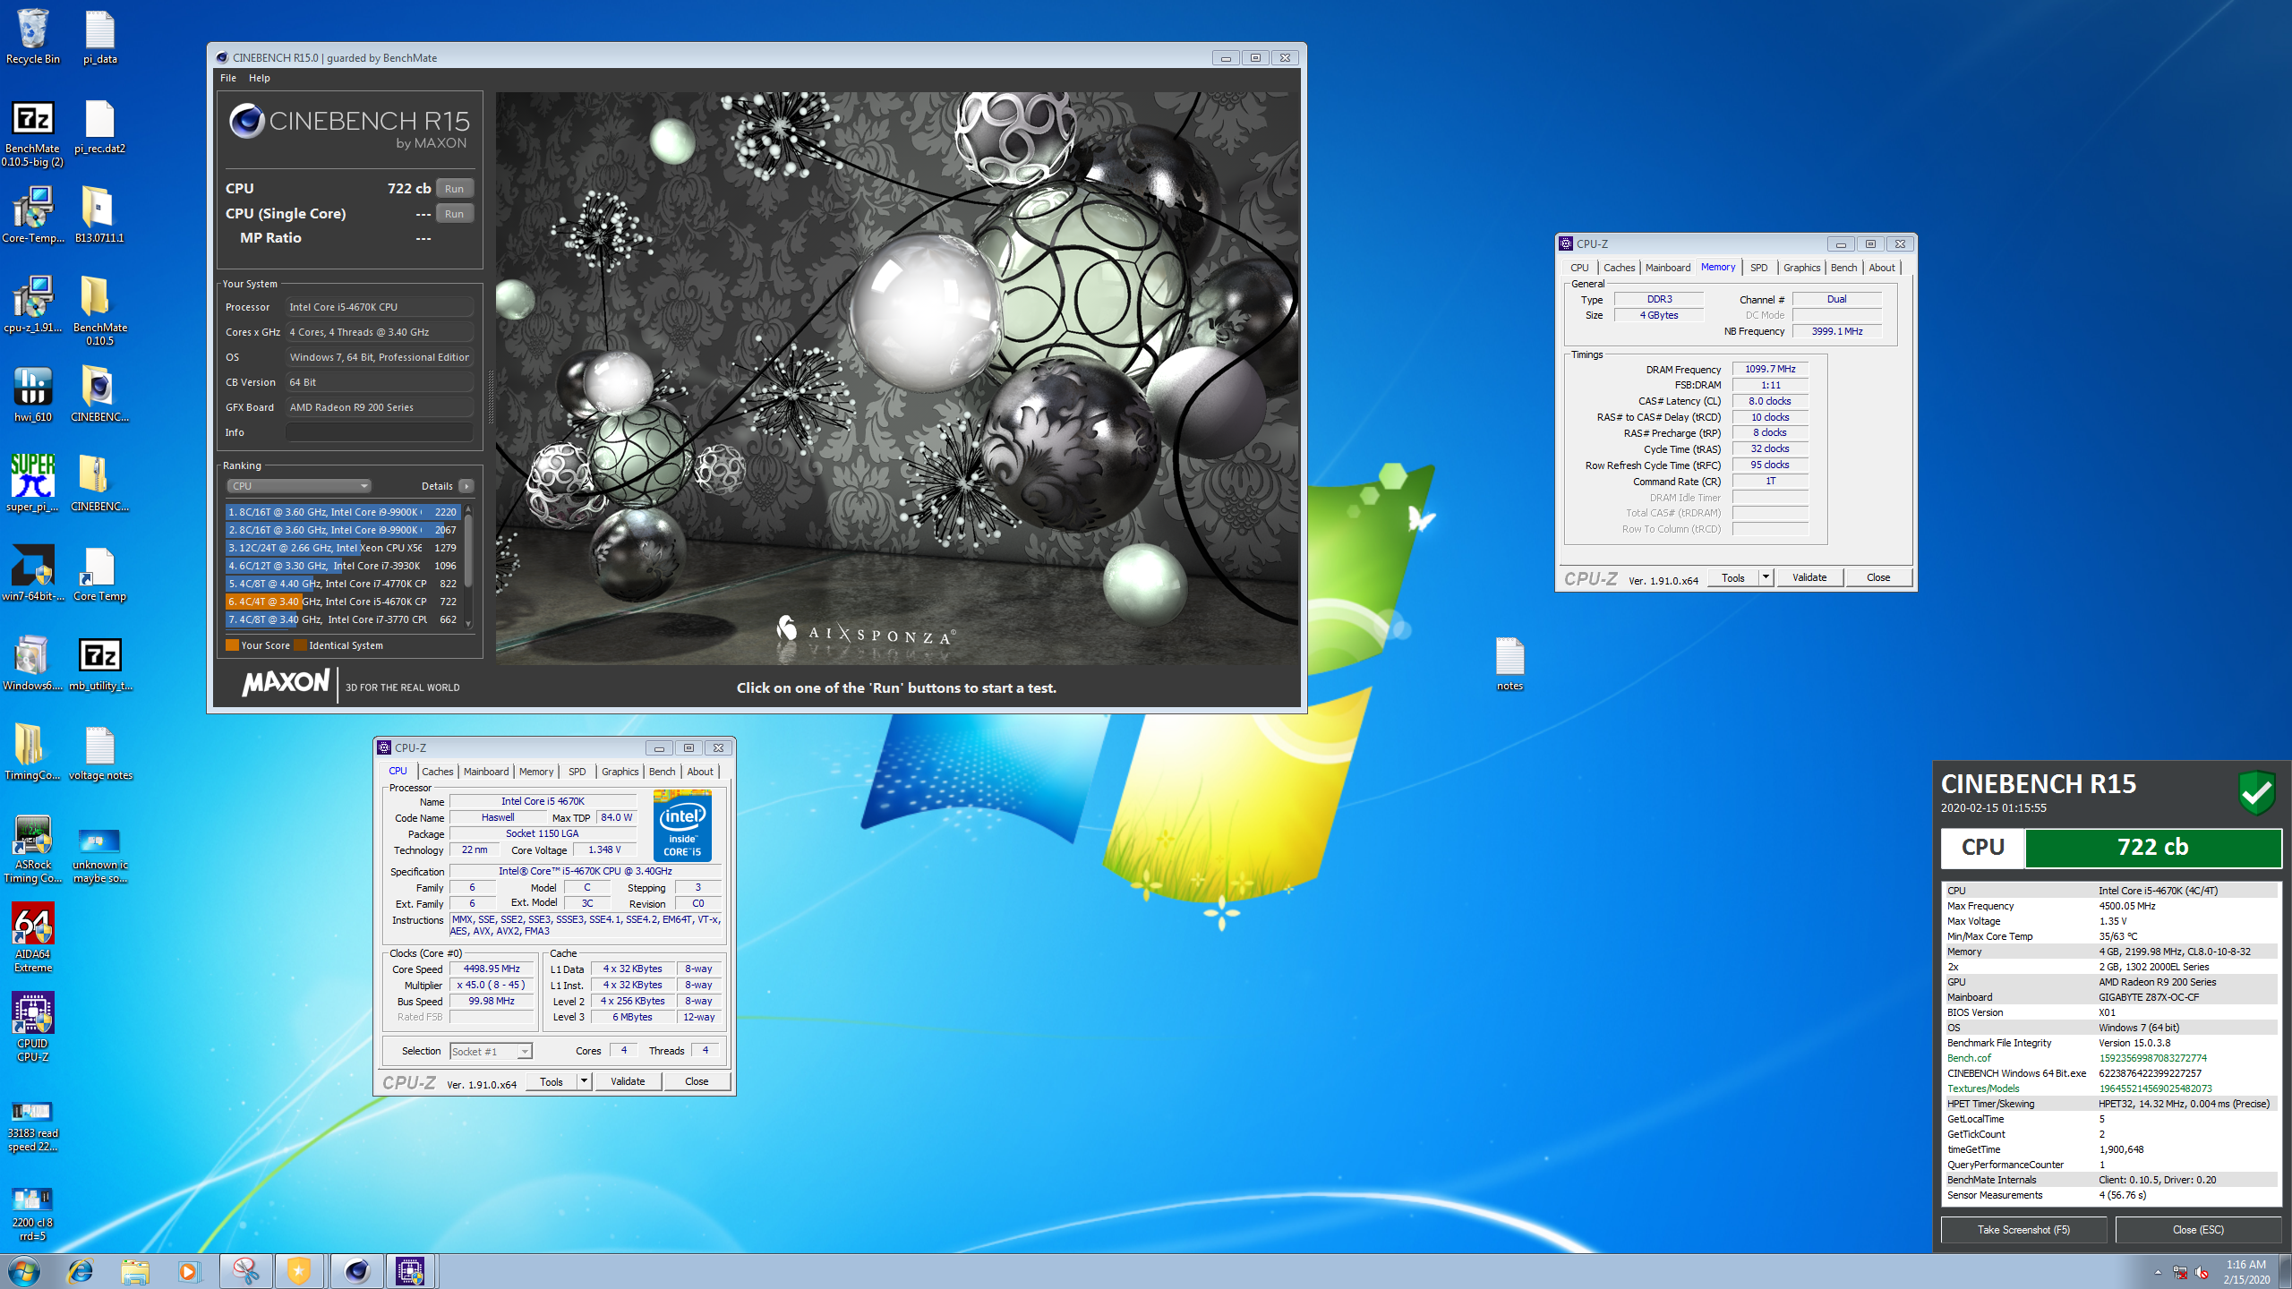
Task: Open the B13.0711.1 zip folder
Action: pos(100,216)
